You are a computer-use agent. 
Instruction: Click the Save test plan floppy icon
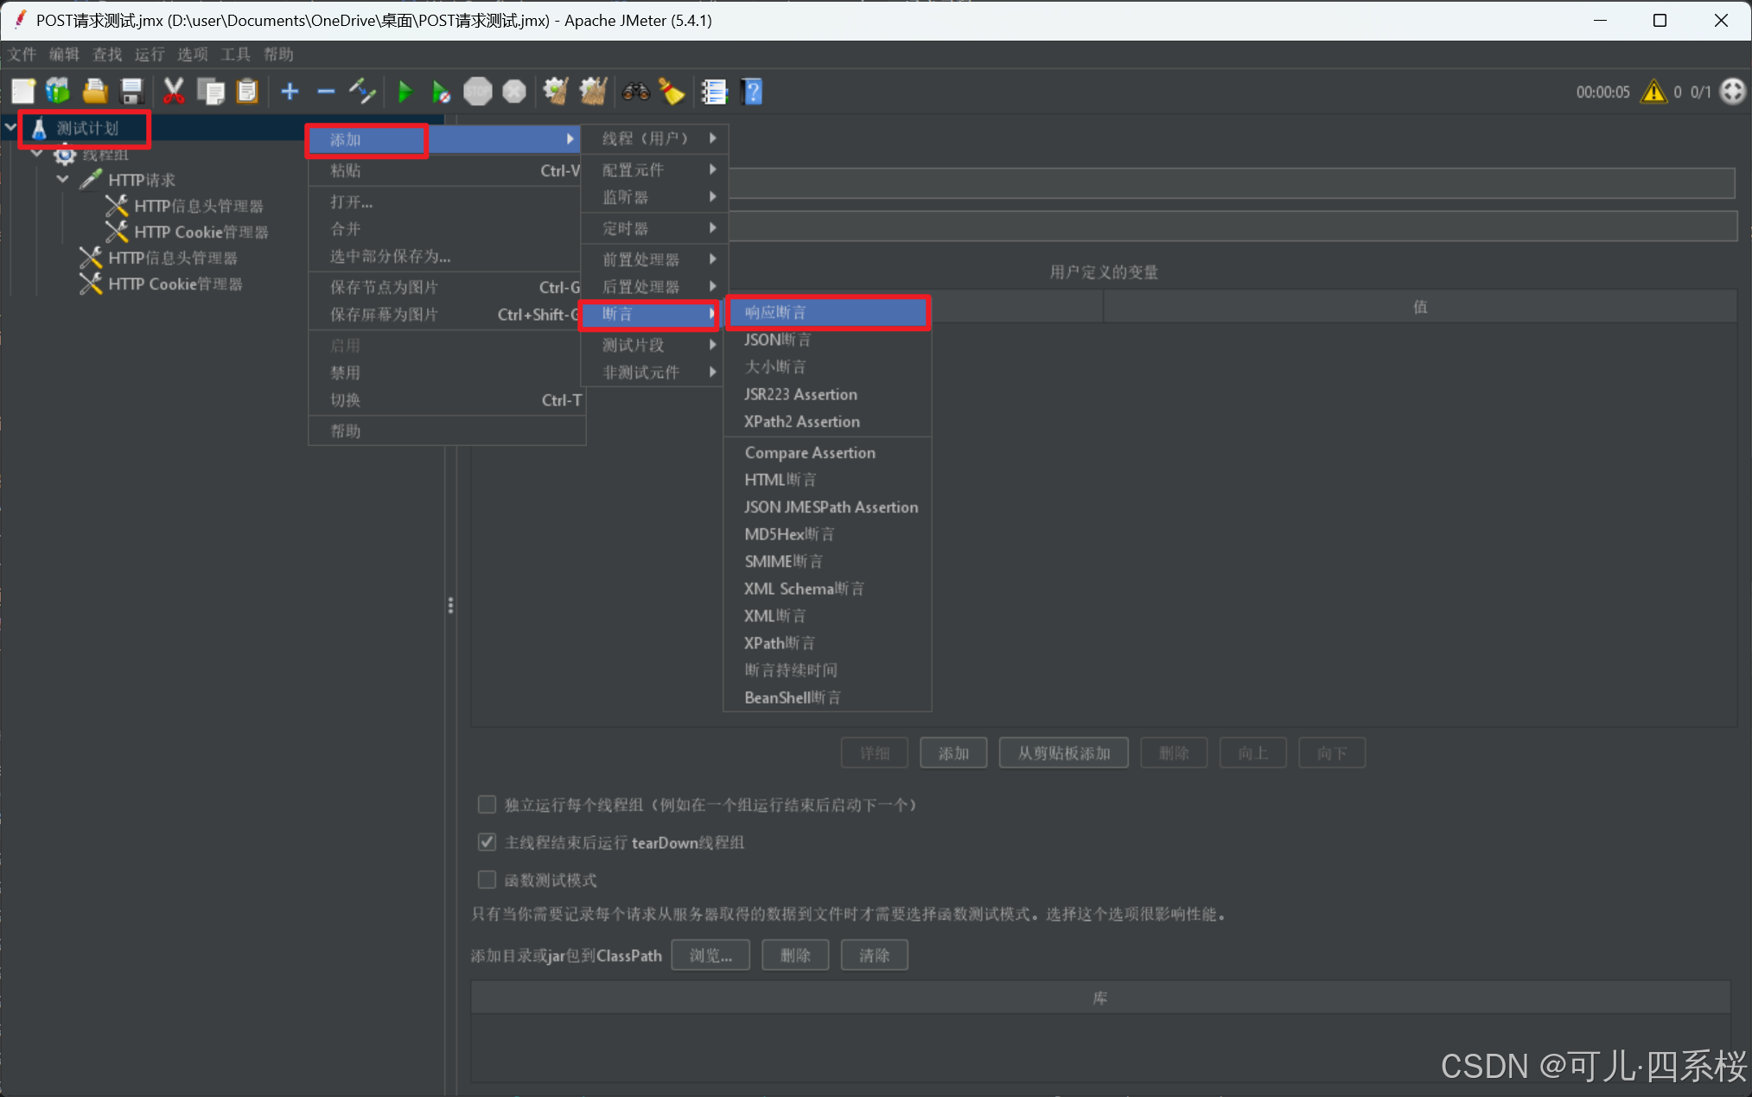[131, 92]
